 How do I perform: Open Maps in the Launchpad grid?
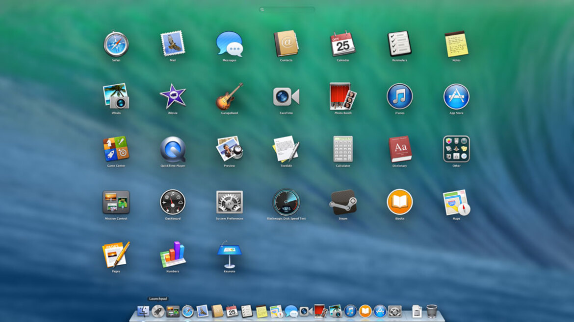[456, 202]
